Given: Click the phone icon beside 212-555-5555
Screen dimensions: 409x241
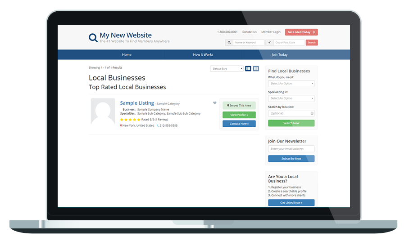Looking at the screenshot, I should coord(158,125).
